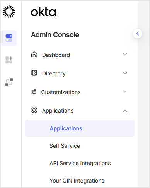Open the Customizations menu item
The height and width of the screenshot is (188, 150).
80,92
